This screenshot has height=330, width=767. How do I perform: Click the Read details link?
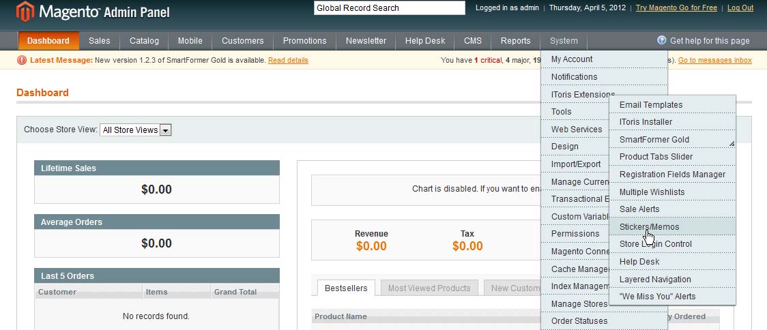(x=288, y=60)
